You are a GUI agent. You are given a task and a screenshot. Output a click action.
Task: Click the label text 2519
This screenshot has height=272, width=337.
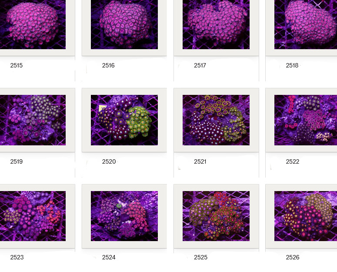pyautogui.click(x=17, y=161)
